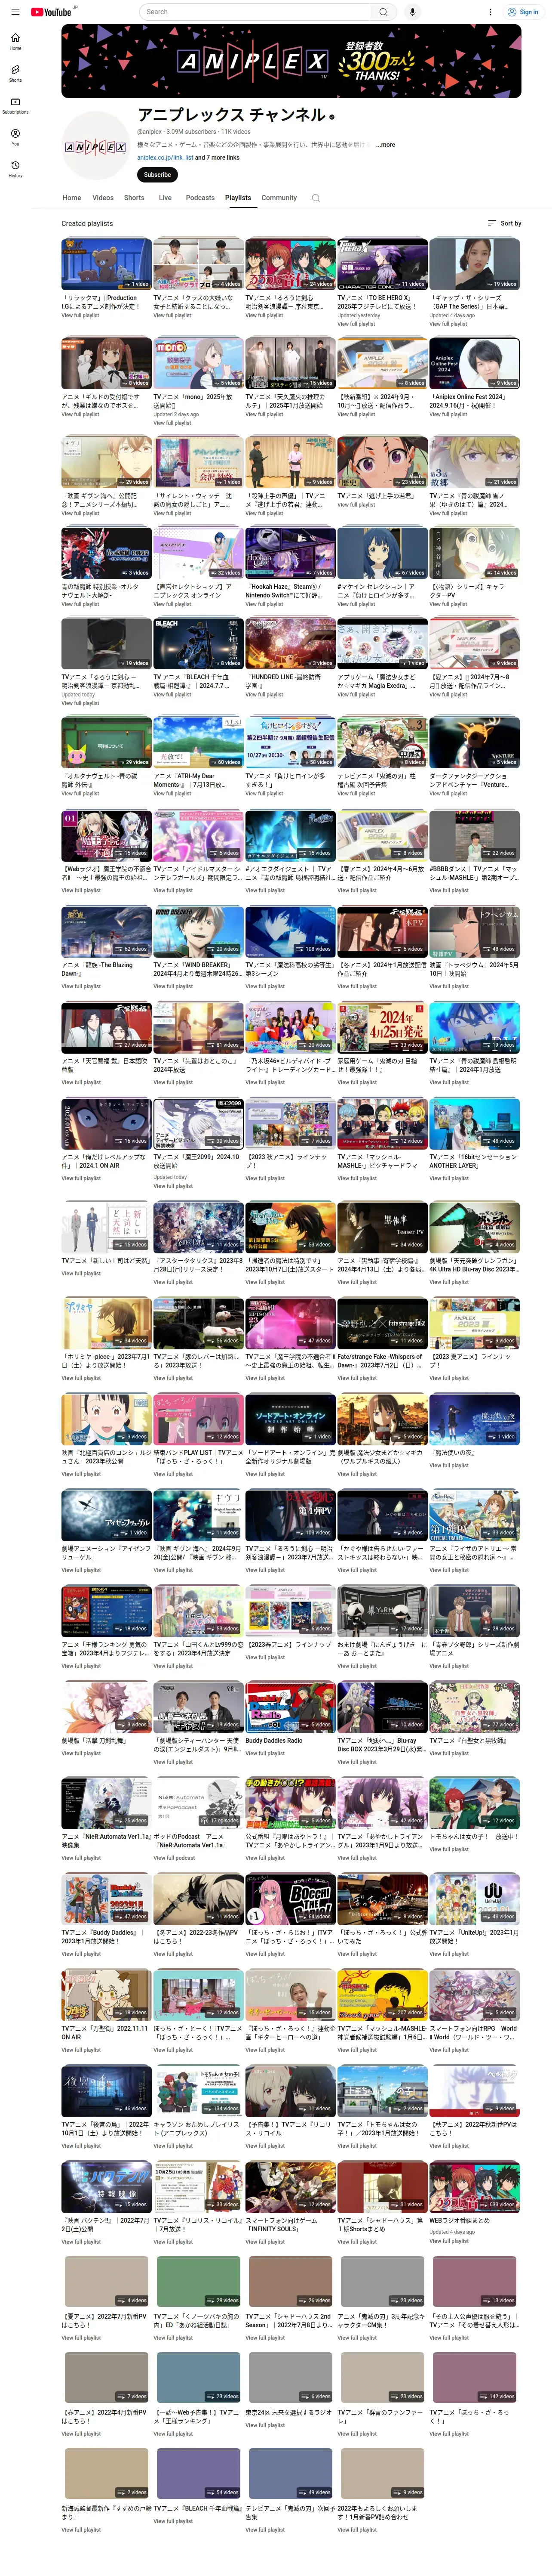Screen dimensions: 552x2576
Task: Expand channel description with ...more
Action: pos(385,145)
